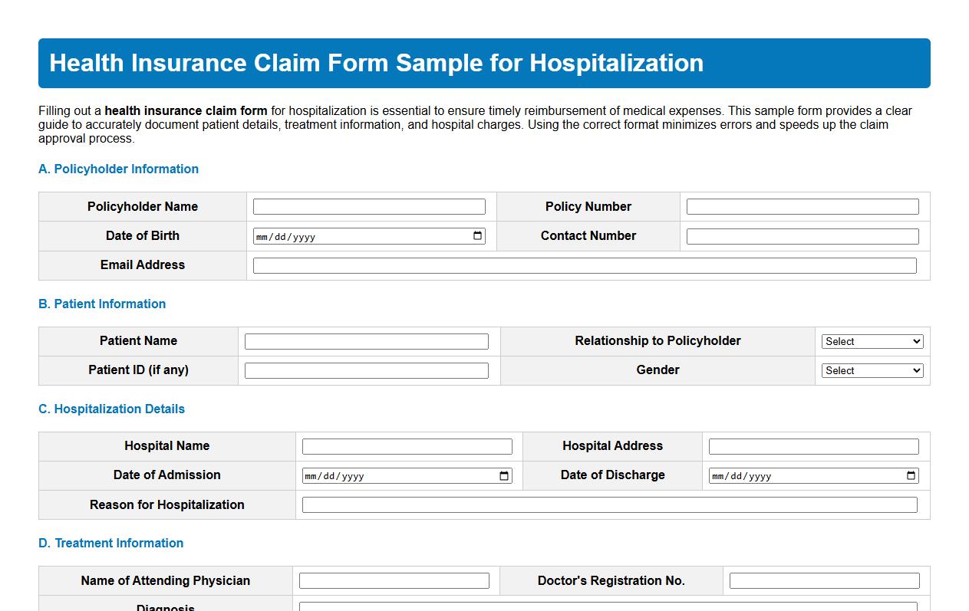This screenshot has height=611, width=969.
Task: Click inside the Policyholder Name field
Action: tap(370, 206)
